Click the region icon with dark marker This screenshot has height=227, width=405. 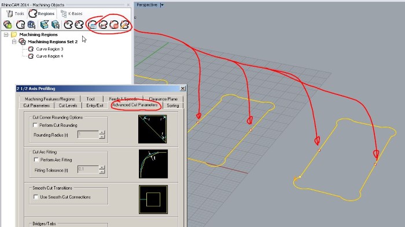tap(68, 25)
